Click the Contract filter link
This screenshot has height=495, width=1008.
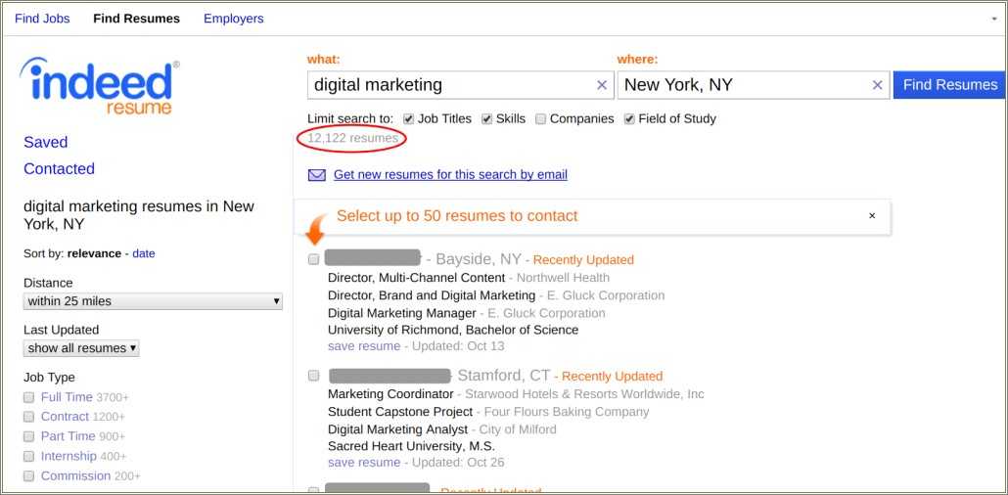click(x=65, y=417)
